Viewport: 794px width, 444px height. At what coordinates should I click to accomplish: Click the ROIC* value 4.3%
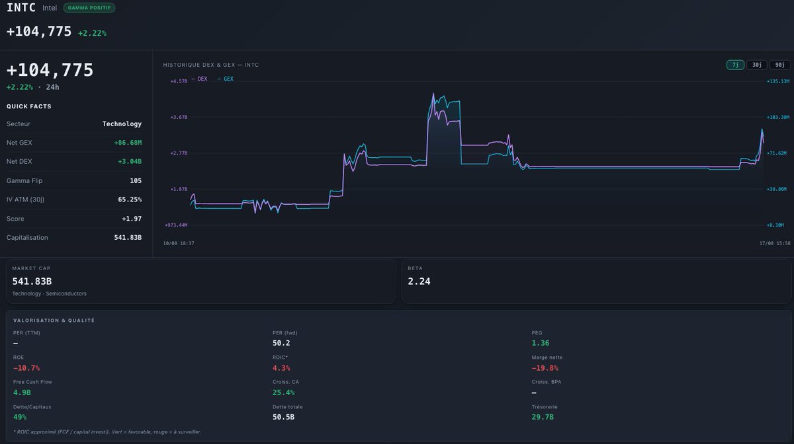click(281, 368)
